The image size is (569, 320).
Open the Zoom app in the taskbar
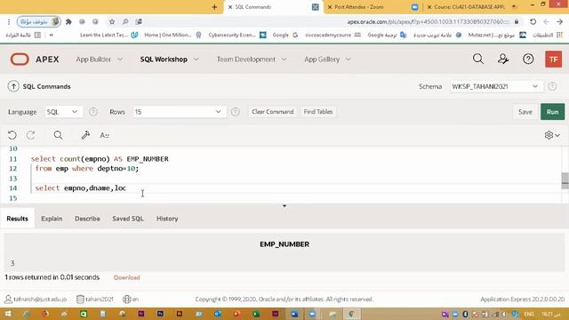[312, 314]
